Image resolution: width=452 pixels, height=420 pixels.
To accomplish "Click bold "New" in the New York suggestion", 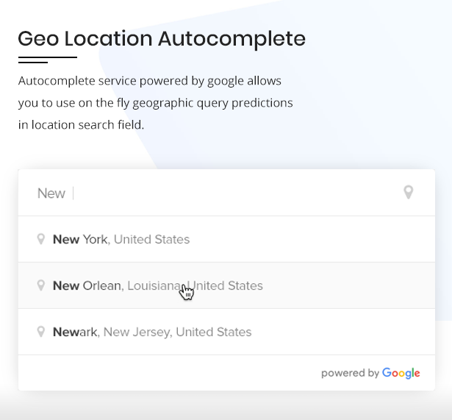I will pyautogui.click(x=66, y=239).
